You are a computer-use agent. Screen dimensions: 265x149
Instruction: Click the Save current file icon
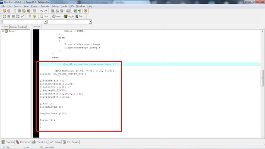point(19,11)
